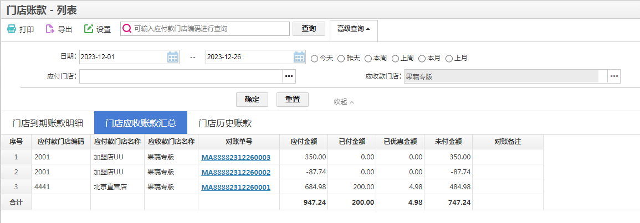The image size is (640, 223).
Task: Select the 上周 radio button
Action: pyautogui.click(x=395, y=58)
